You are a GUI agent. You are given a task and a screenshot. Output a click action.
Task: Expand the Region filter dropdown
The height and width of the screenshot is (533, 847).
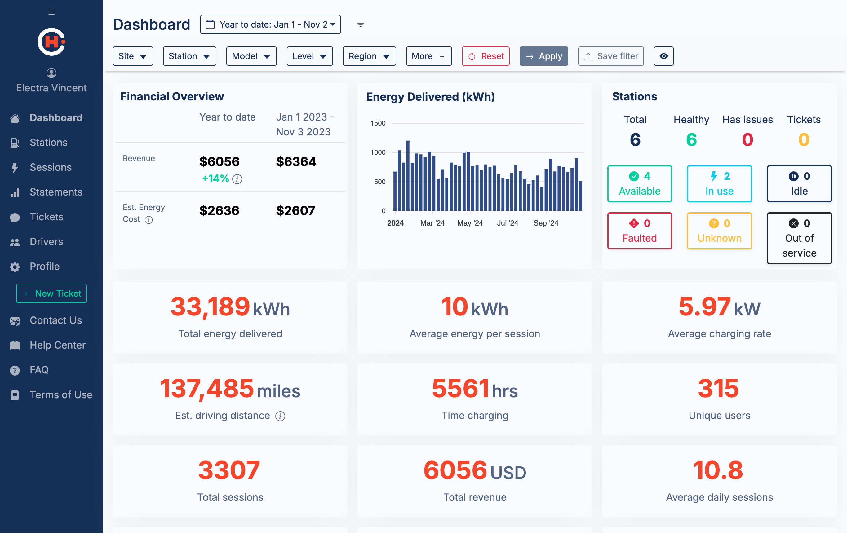point(369,56)
